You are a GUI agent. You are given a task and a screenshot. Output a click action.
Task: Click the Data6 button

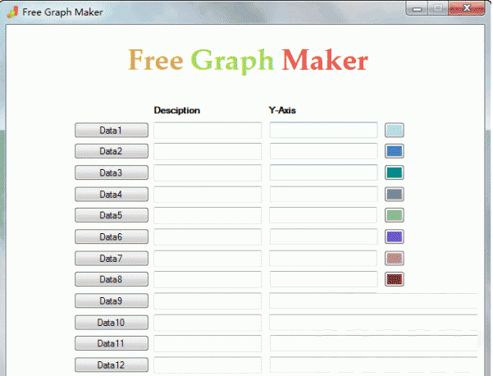click(112, 236)
